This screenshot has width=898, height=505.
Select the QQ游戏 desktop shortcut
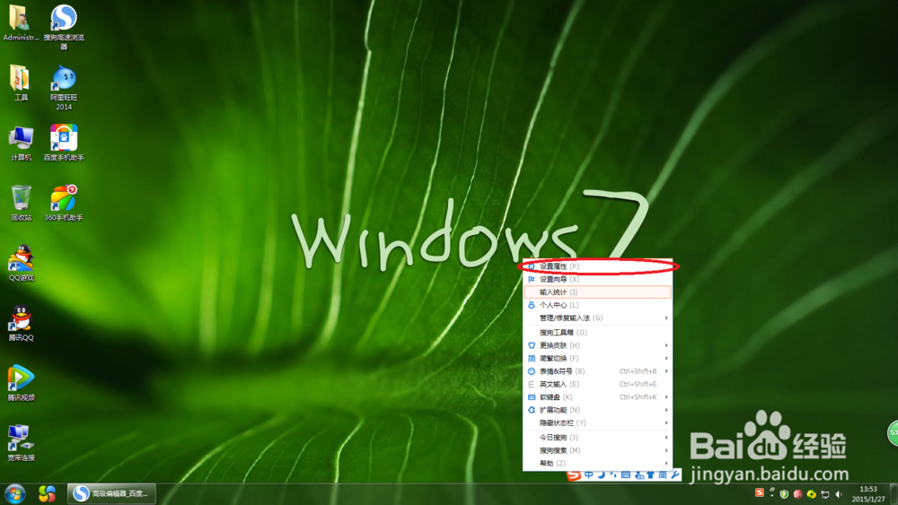22,263
